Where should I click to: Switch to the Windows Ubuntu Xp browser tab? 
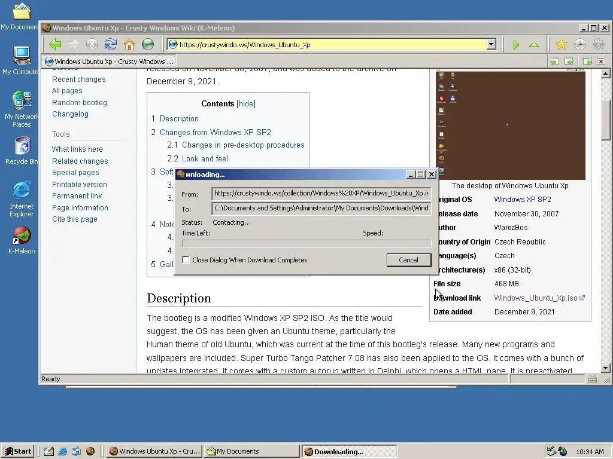coord(109,62)
